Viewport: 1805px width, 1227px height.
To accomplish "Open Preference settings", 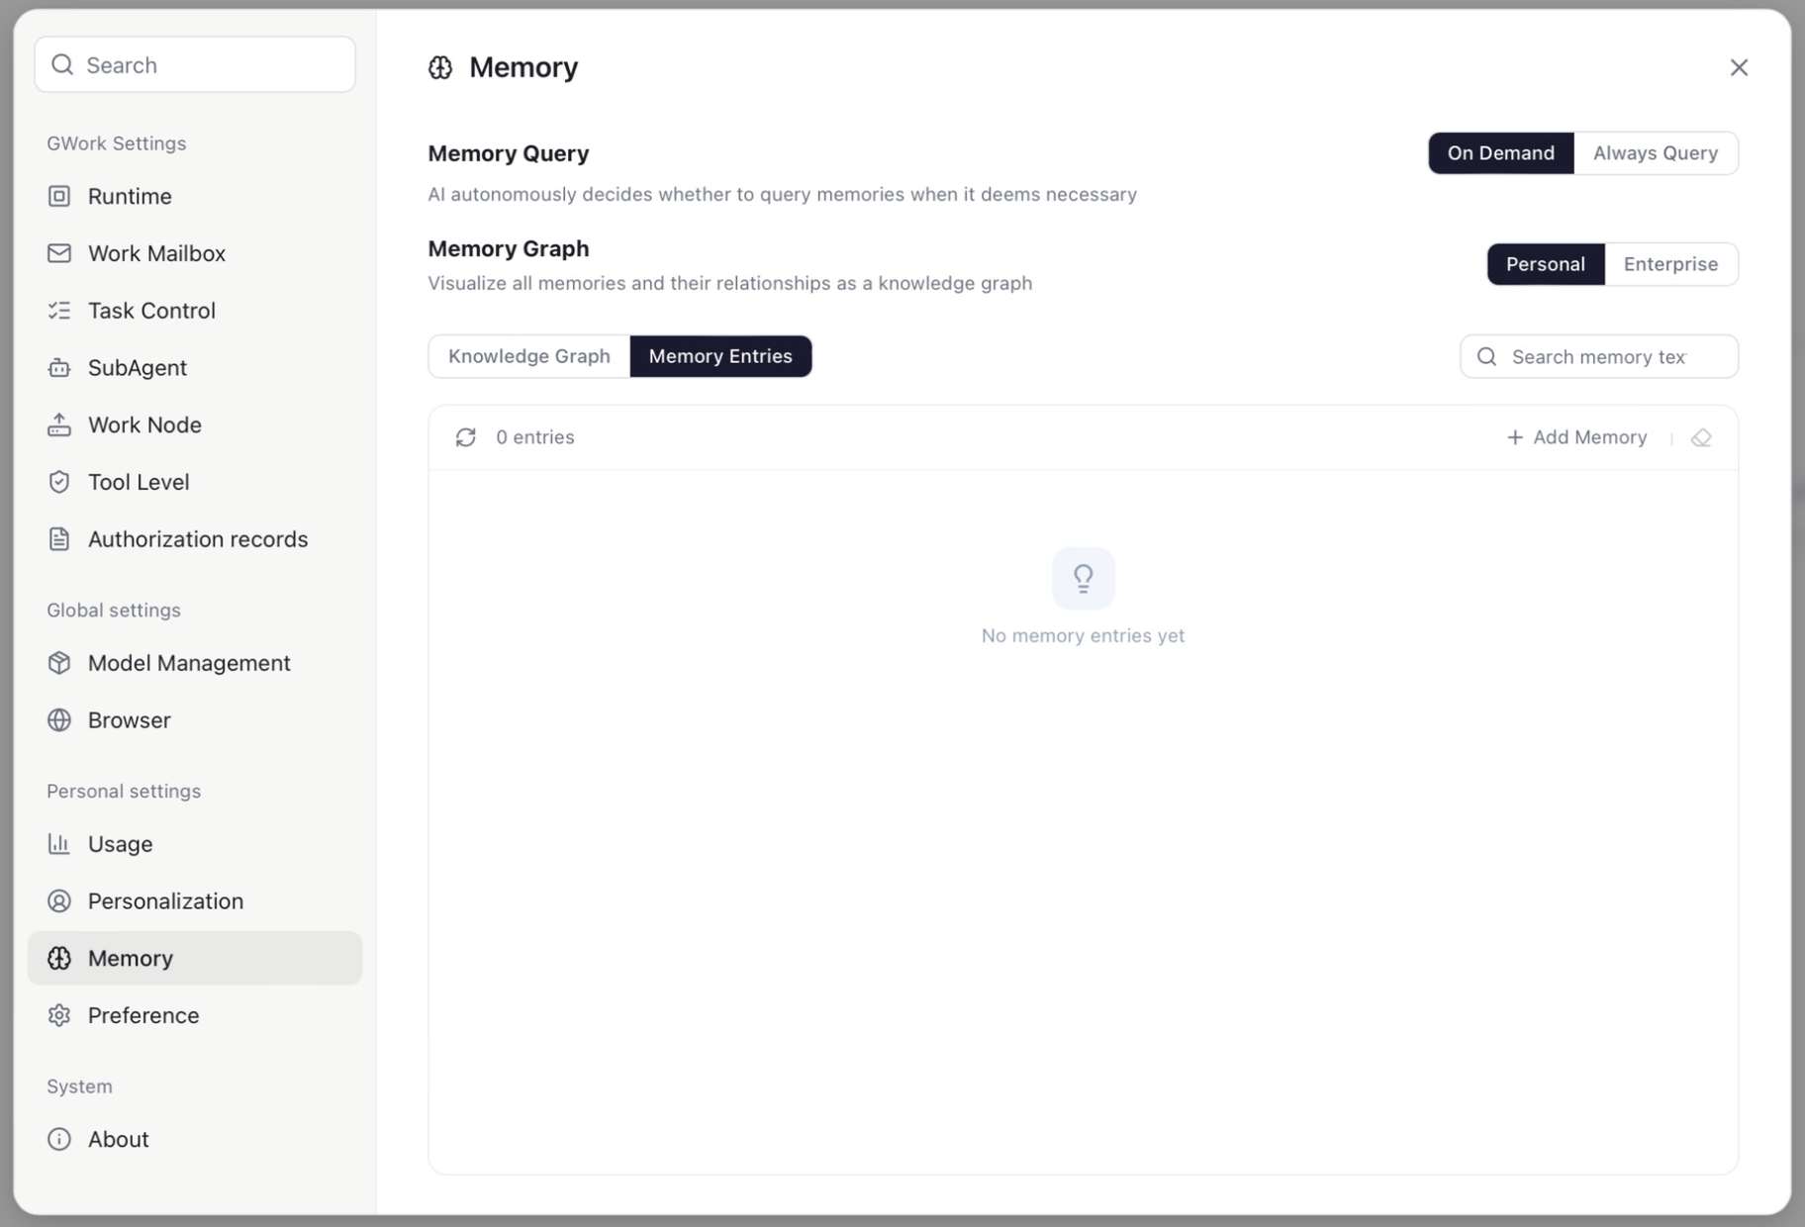I will (195, 1015).
